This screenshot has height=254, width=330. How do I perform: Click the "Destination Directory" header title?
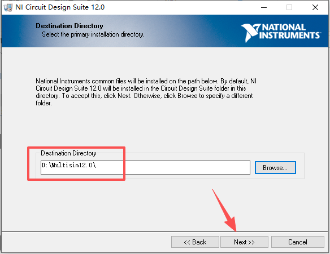click(70, 26)
